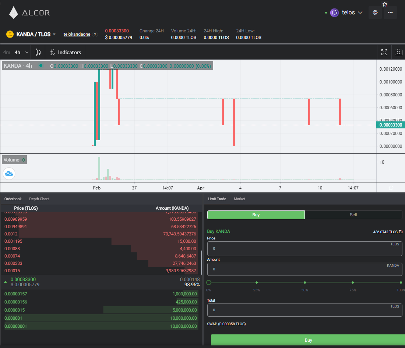Click the 436.0742 TLOS balance
405x348 pixels.
tap(385, 232)
